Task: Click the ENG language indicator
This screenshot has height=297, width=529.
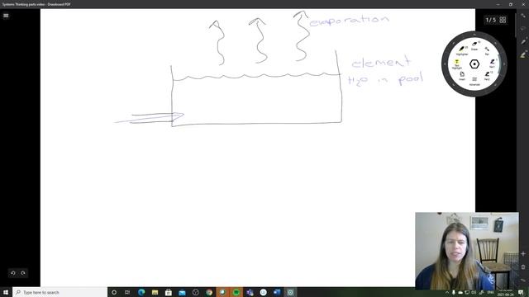Action: [x=491, y=292]
